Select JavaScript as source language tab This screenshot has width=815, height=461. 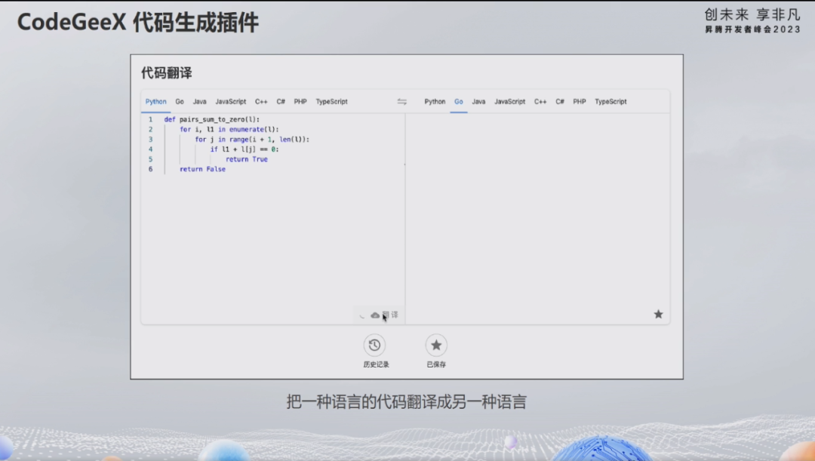[231, 102]
